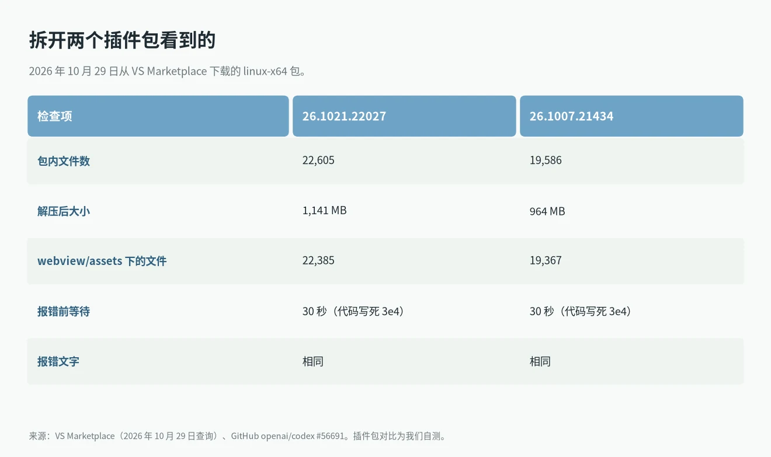The image size is (771, 457).
Task: Click the 来源 footnote at the bottom
Action: point(239,436)
